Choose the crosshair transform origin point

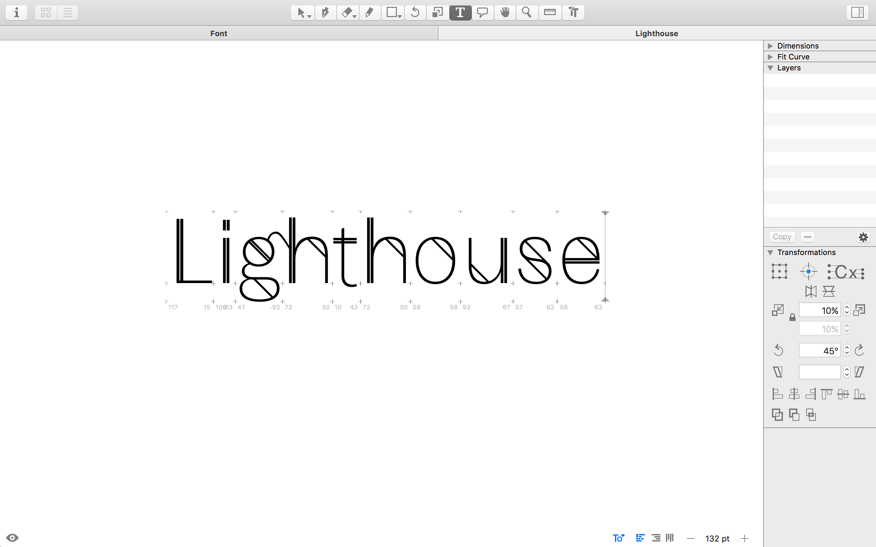[x=808, y=271]
